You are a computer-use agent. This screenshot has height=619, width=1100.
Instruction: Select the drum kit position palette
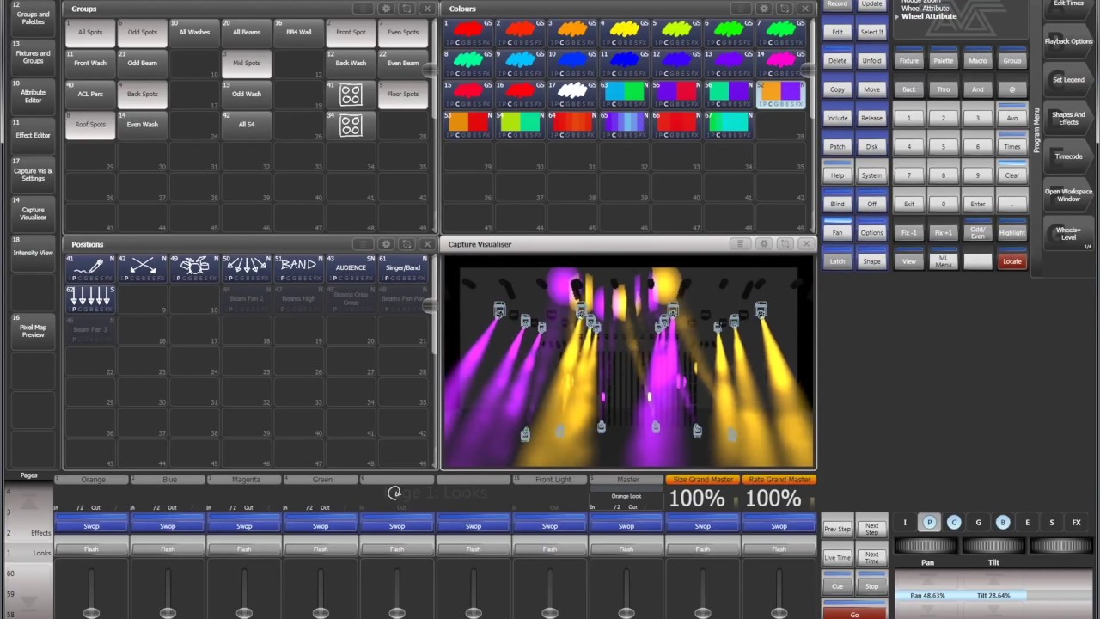click(x=194, y=267)
